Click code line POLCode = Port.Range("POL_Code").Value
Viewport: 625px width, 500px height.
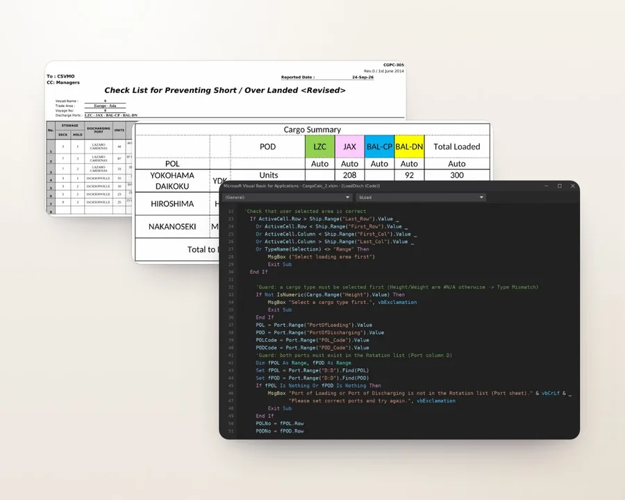pos(312,340)
